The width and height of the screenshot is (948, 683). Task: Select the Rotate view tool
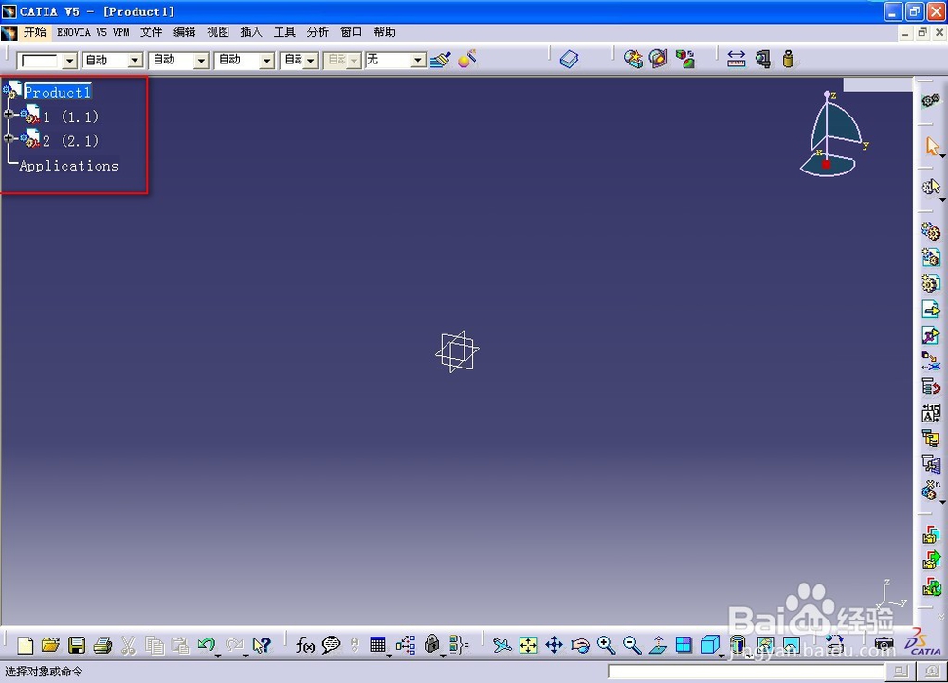pyautogui.click(x=580, y=645)
